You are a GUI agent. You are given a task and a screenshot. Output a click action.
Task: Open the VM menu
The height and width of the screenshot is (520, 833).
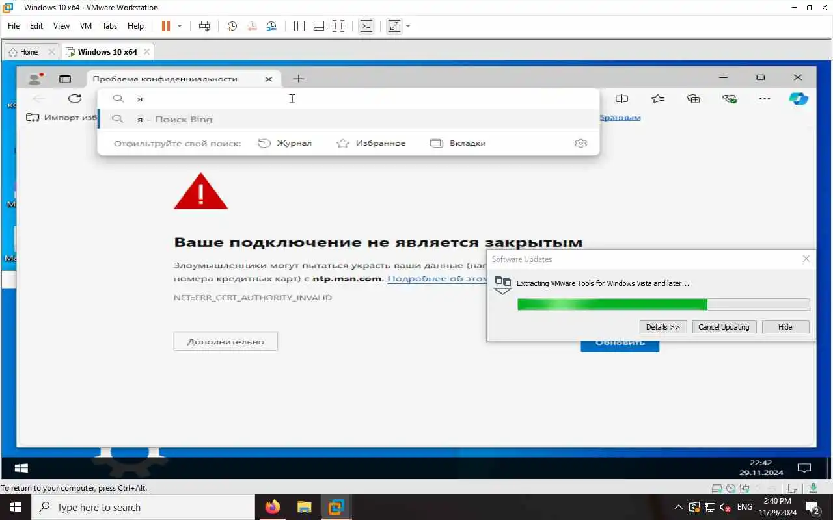(86, 26)
